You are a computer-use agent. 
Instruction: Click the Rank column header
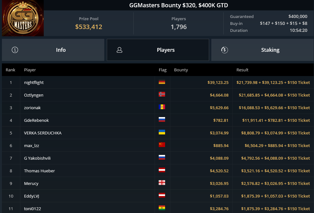(x=10, y=70)
